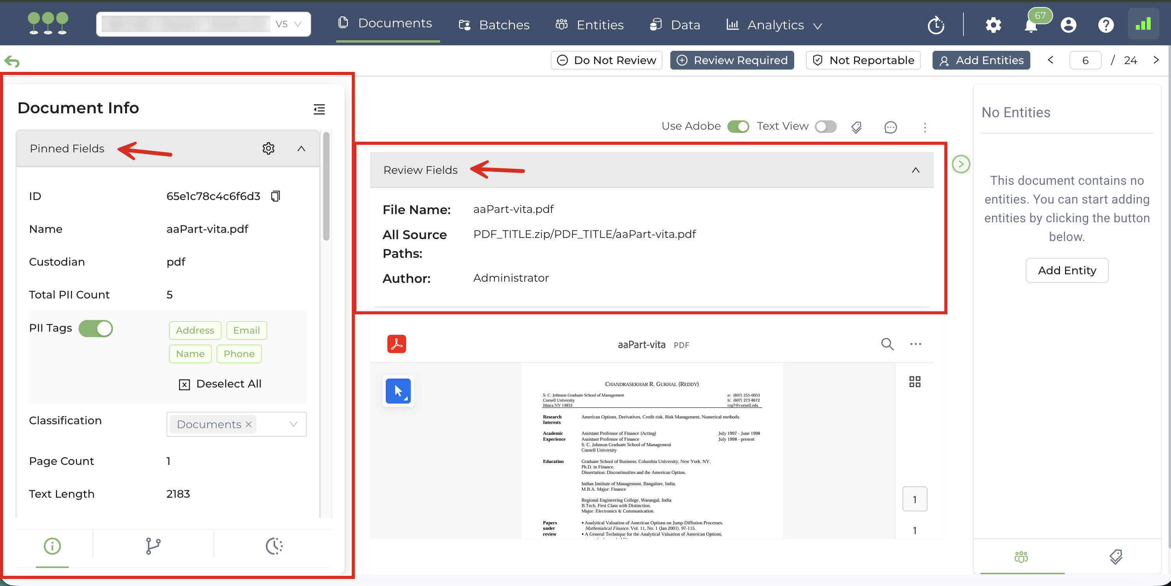Go to the Batches tab
1171x586 pixels.
coord(494,25)
